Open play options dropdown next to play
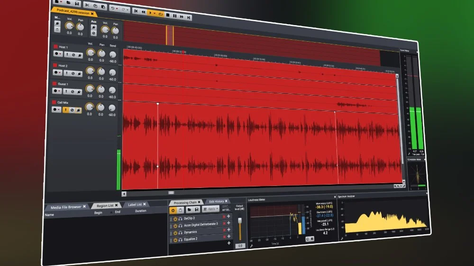Viewport: 474px width, 266px height. click(x=155, y=13)
